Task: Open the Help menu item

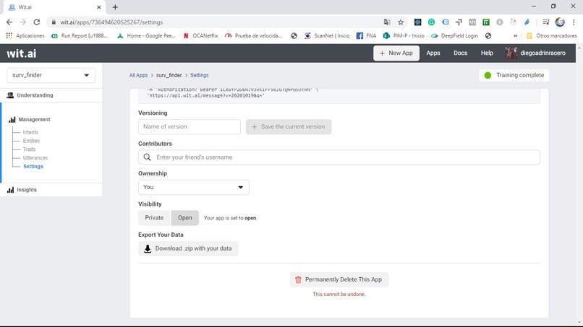Action: tap(487, 53)
